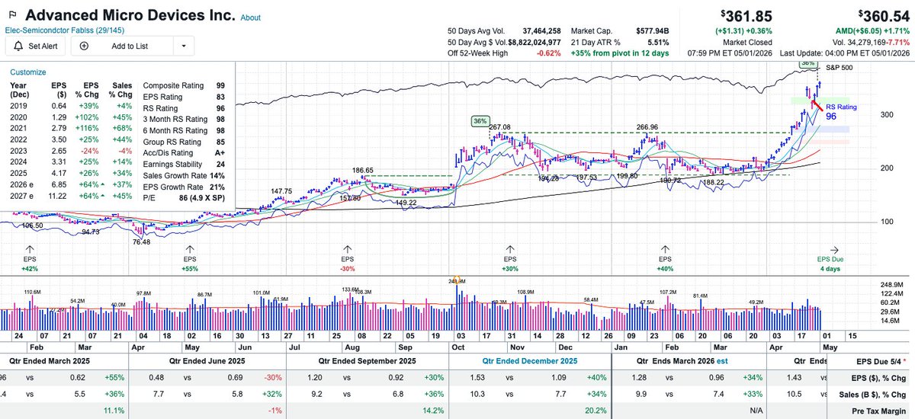The image size is (915, 419).
Task: Open the Add to List dropdown arrow
Action: (184, 46)
